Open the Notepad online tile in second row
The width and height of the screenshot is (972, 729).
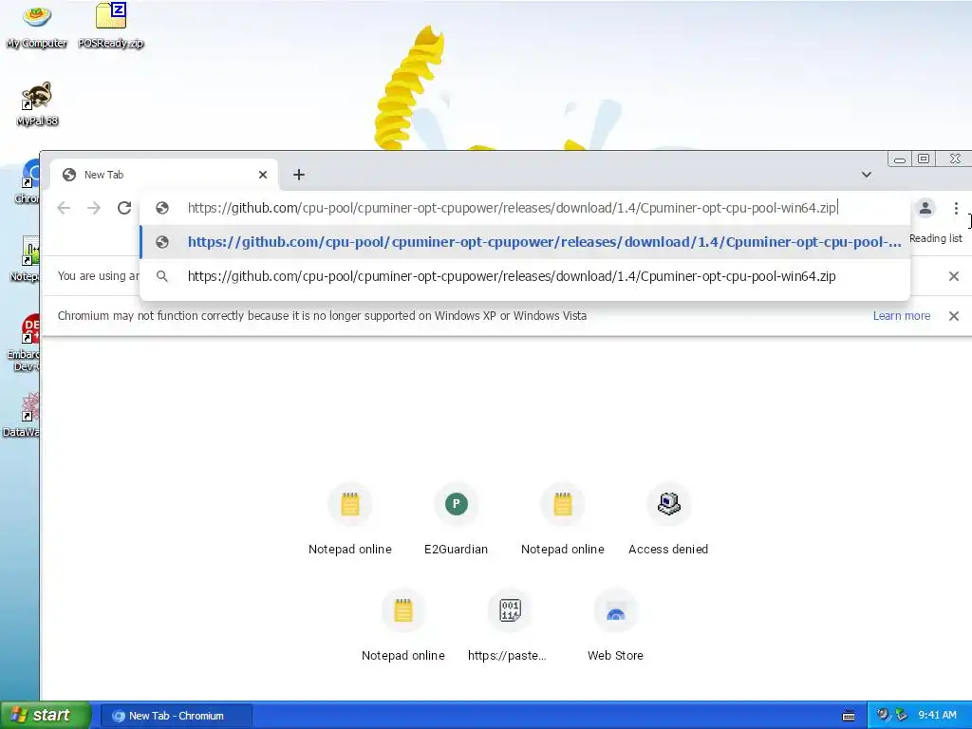coord(402,626)
